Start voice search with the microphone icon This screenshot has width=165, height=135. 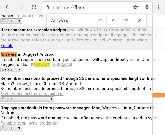click(147, 7)
